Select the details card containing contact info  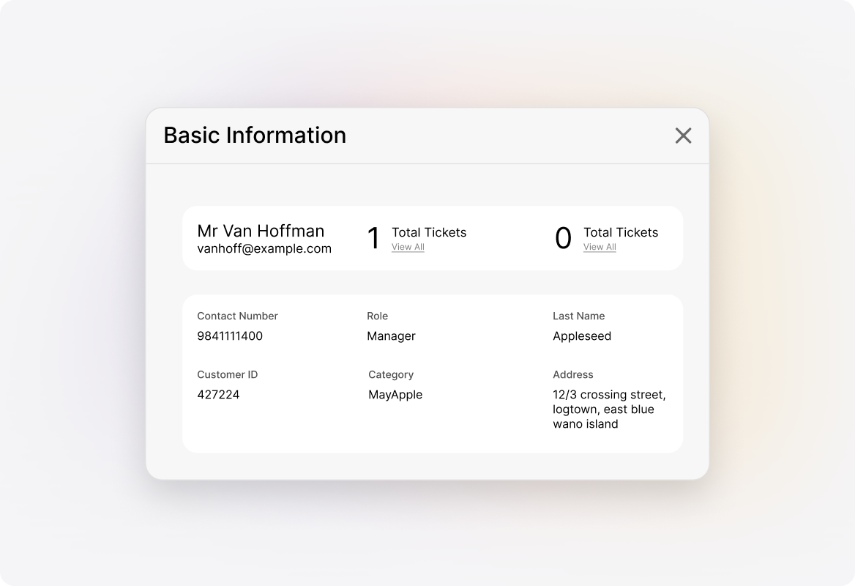432,372
